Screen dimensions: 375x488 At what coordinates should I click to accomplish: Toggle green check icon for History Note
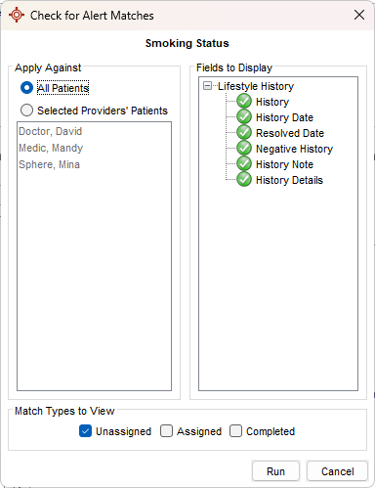coord(244,164)
